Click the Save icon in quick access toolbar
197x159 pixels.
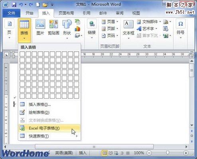pyautogui.click(x=14, y=5)
